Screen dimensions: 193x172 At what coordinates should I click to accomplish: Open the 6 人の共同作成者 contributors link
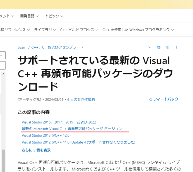[81, 99]
